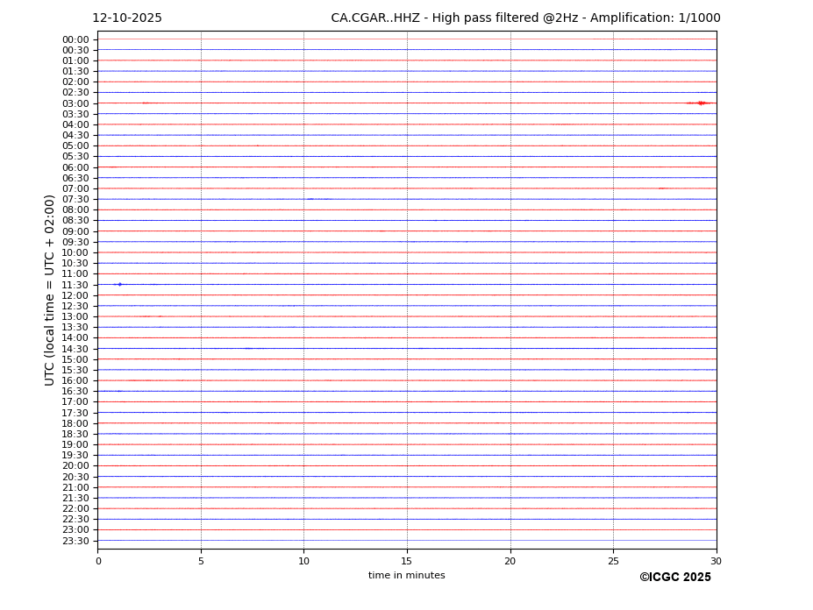Select the 23:30 time label

tap(75, 541)
